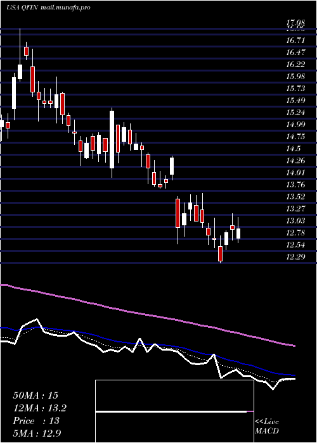Click the '<<Live MACD' label
317x443 pixels.
pos(267,427)
